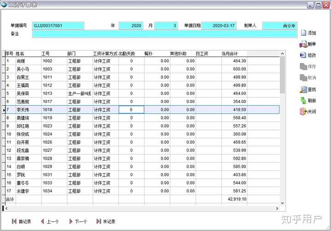331x231 pixels.
Task: Click the 部门 column header
Action: pyautogui.click(x=80, y=53)
